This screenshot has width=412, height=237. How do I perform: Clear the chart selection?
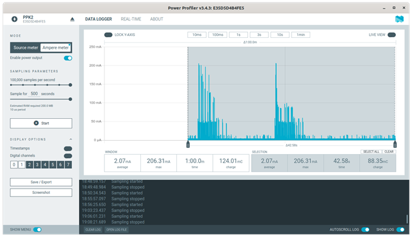click(x=389, y=152)
